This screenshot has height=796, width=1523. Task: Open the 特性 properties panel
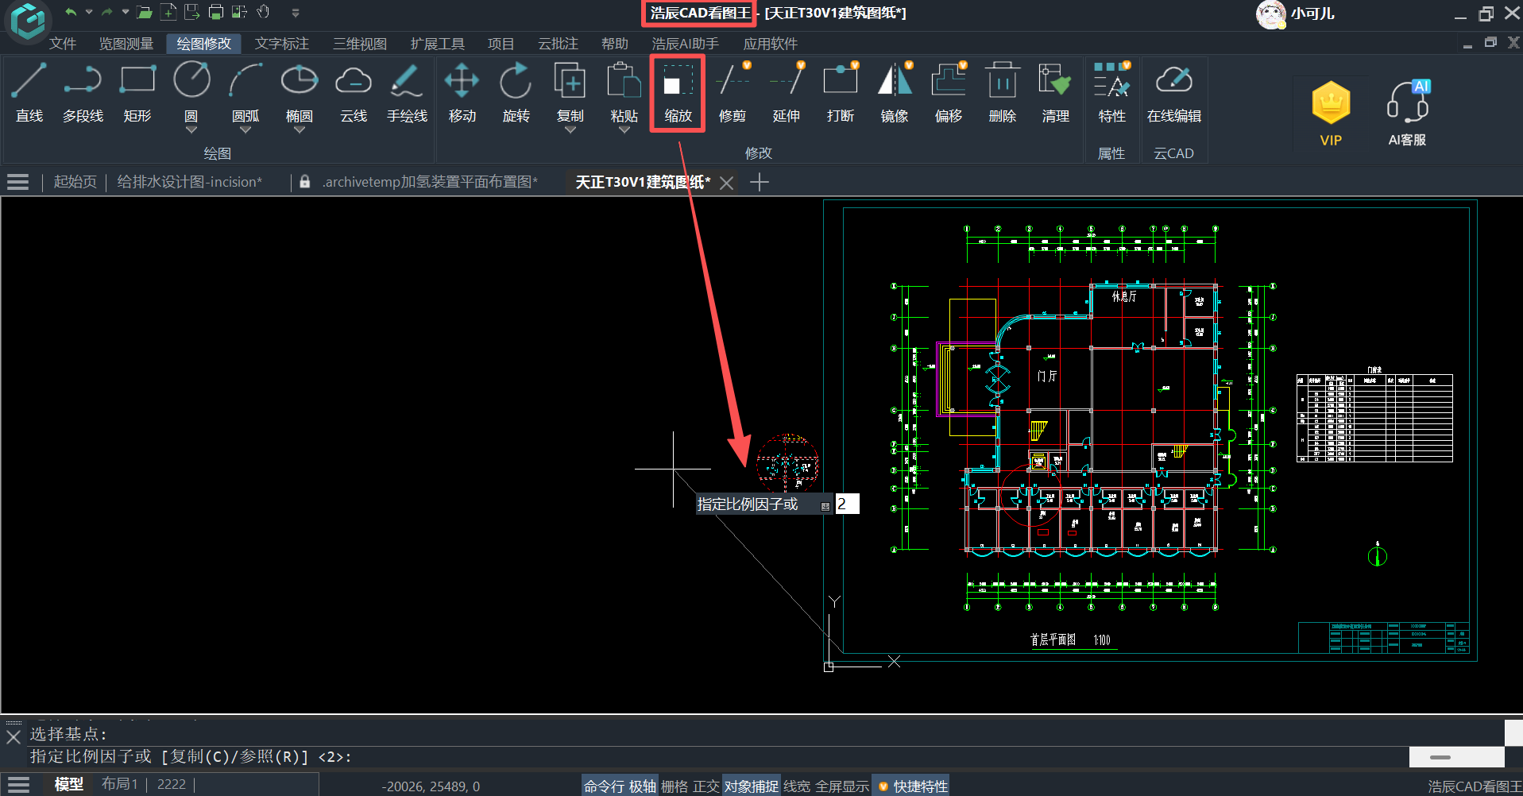click(1111, 94)
